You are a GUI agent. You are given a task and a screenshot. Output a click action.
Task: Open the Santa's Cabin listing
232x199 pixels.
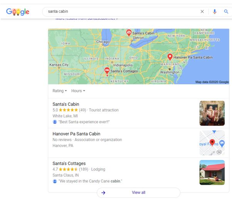(x=66, y=104)
